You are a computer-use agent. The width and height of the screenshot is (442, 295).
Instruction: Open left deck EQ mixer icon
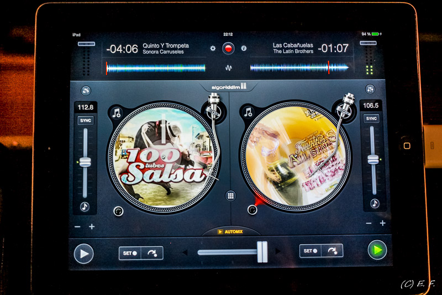pos(86,90)
